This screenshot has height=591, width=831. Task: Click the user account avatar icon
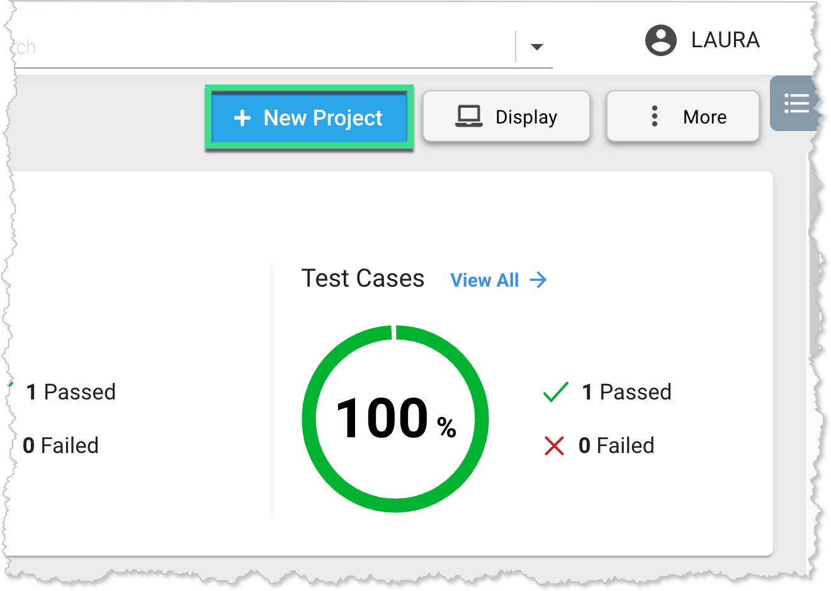click(660, 40)
